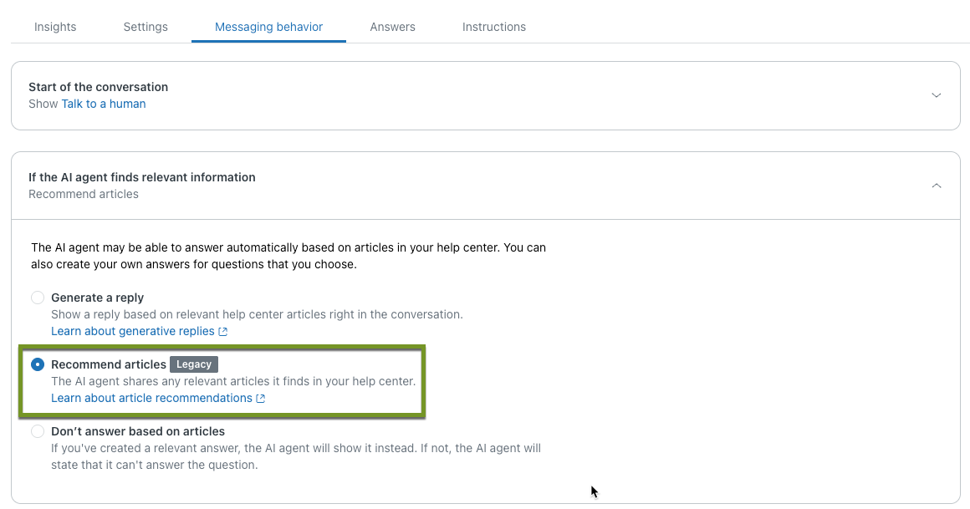Open Learn about generative replies link
Screen dimensions: 970x509
click(132, 331)
